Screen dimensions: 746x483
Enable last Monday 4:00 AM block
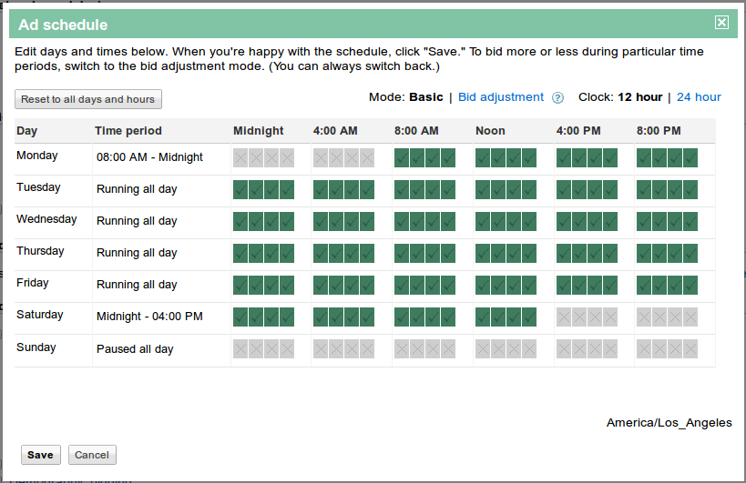(x=367, y=158)
